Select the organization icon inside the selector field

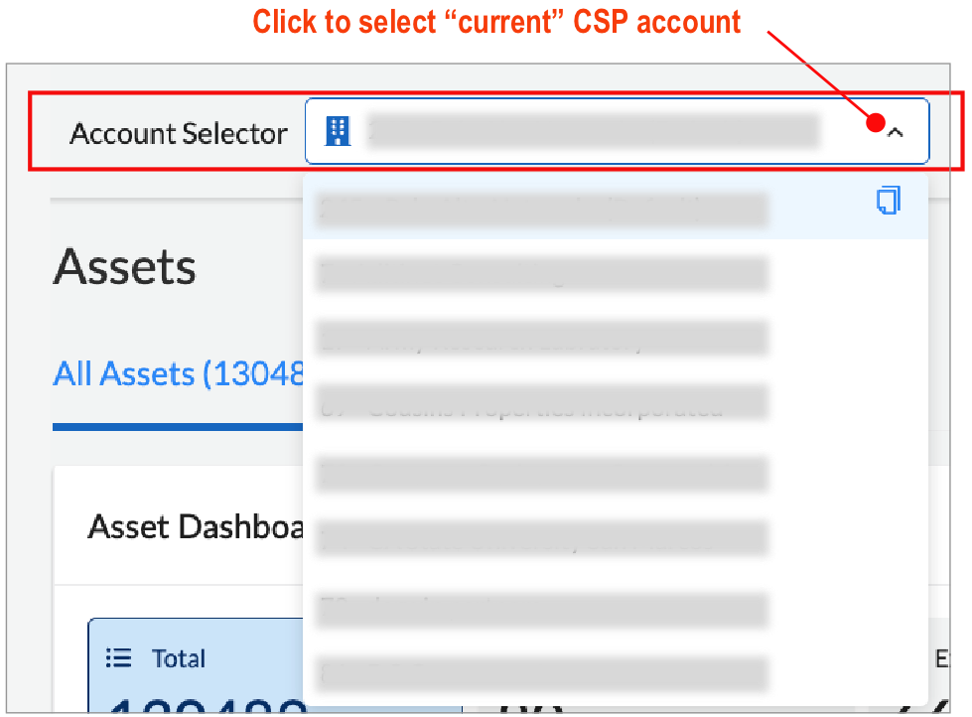337,130
